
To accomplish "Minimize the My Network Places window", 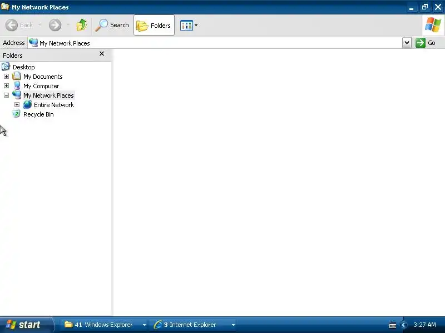I will tap(411, 7).
